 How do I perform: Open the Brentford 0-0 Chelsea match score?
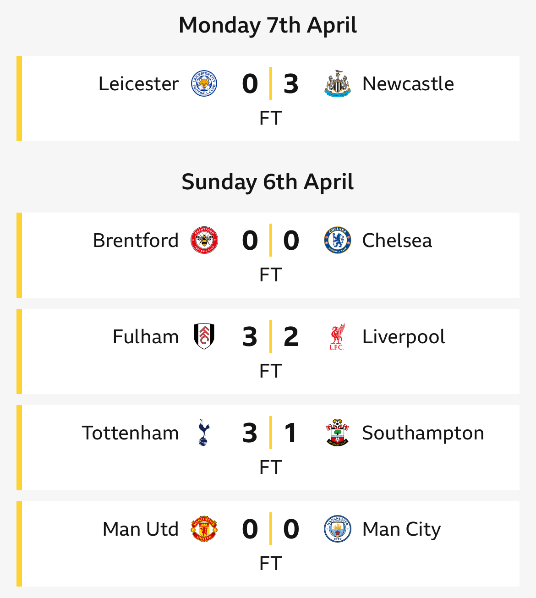point(270,241)
